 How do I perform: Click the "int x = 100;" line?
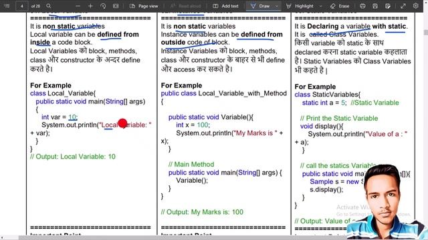click(x=193, y=125)
